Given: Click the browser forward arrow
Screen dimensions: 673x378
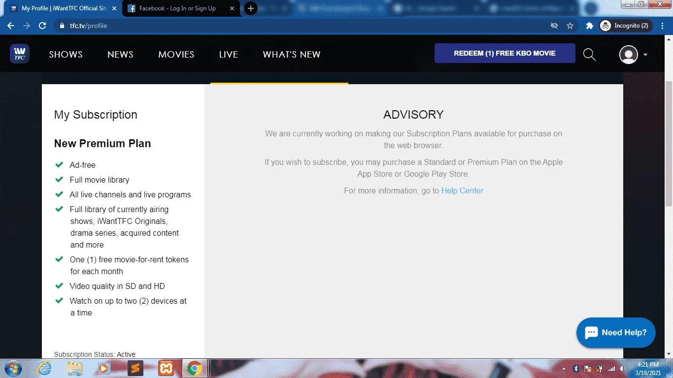Looking at the screenshot, I should click(x=27, y=26).
